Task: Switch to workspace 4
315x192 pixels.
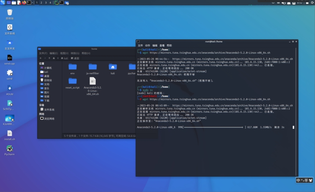Action: click(x=50, y=3)
